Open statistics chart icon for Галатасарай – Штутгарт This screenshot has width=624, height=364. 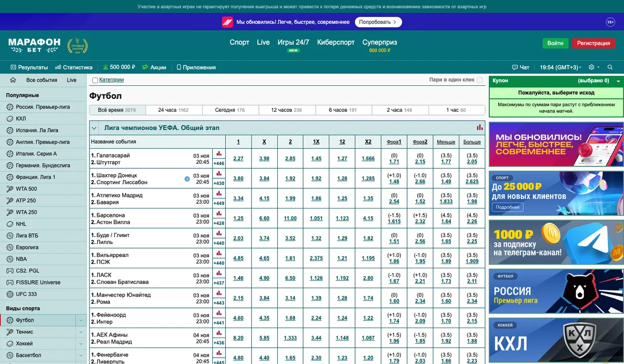click(x=219, y=153)
